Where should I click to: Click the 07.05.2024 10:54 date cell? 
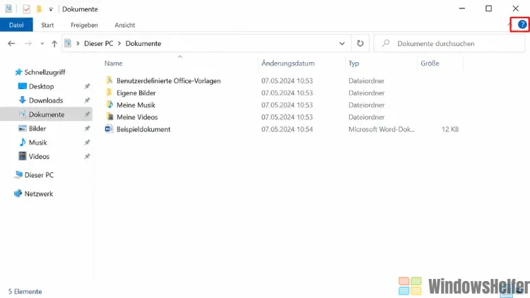click(287, 129)
